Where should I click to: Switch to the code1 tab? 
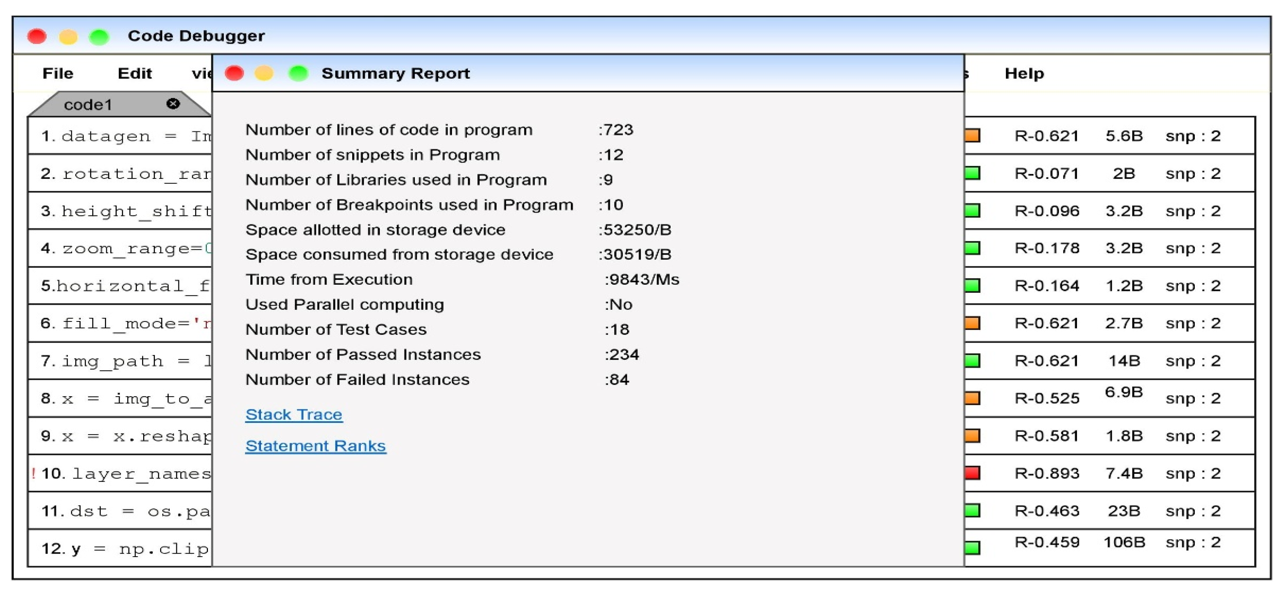click(88, 104)
